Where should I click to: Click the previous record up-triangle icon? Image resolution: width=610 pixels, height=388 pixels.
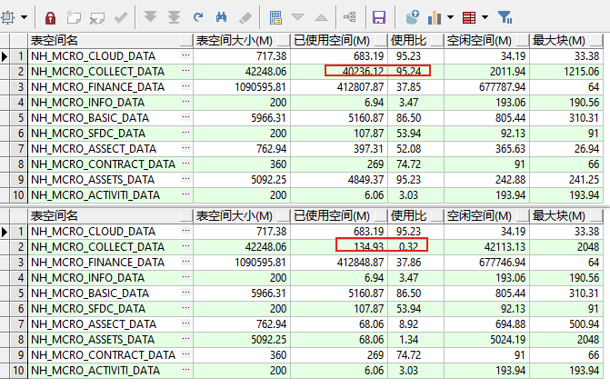pos(321,17)
